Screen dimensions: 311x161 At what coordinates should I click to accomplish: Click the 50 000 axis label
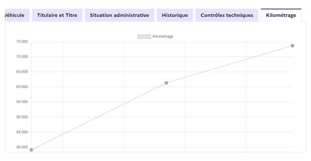pyautogui.click(x=22, y=117)
